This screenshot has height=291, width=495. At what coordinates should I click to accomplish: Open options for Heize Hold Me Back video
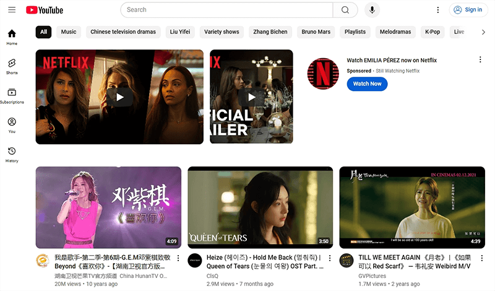330,258
